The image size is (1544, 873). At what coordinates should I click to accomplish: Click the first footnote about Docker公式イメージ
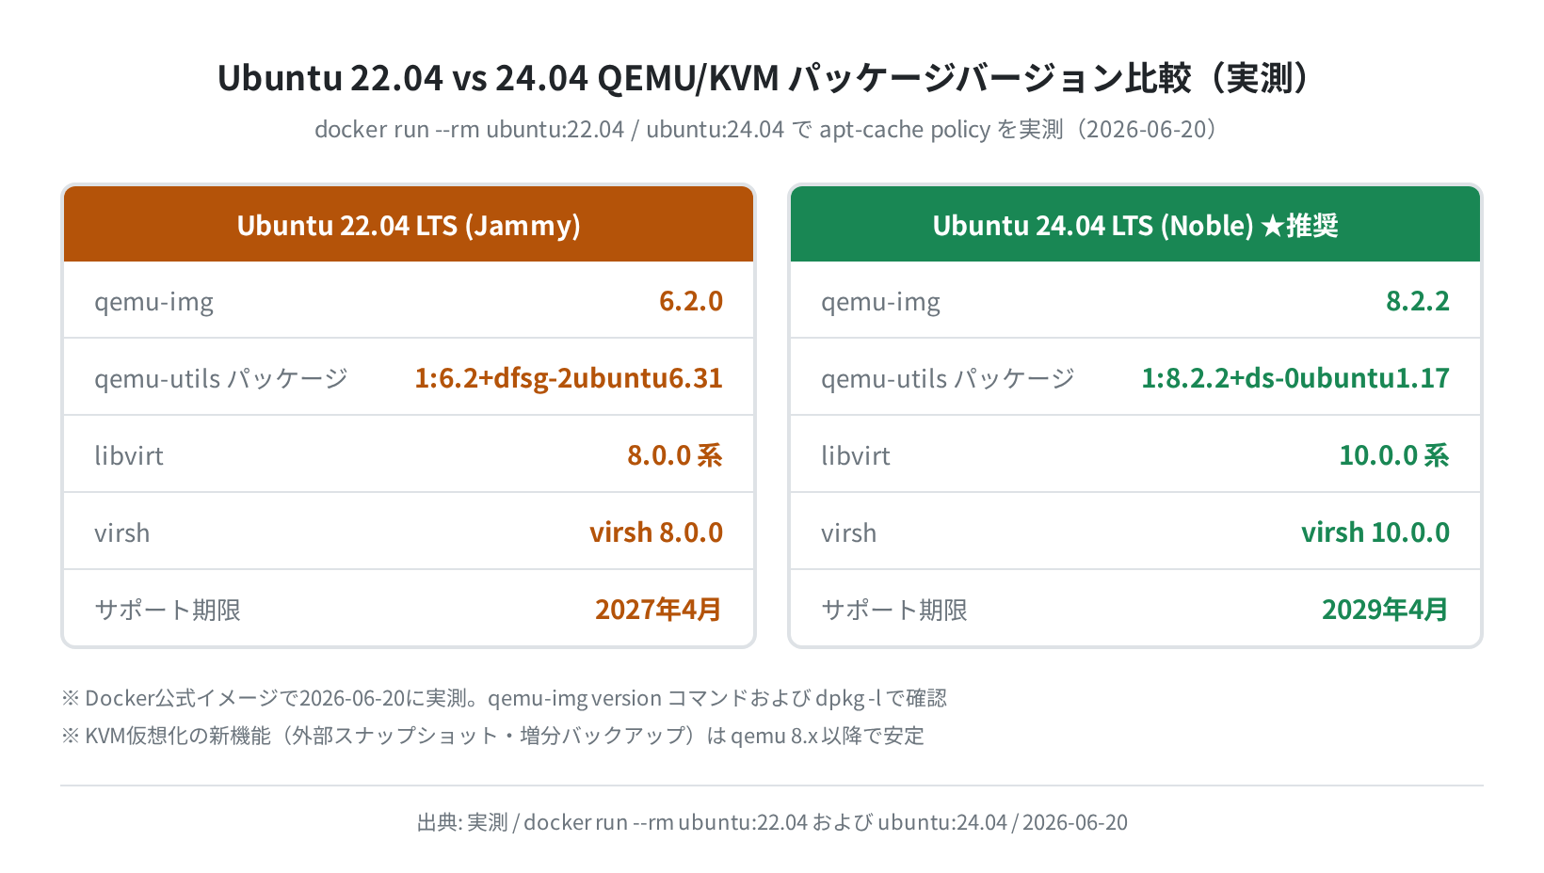click(x=504, y=698)
